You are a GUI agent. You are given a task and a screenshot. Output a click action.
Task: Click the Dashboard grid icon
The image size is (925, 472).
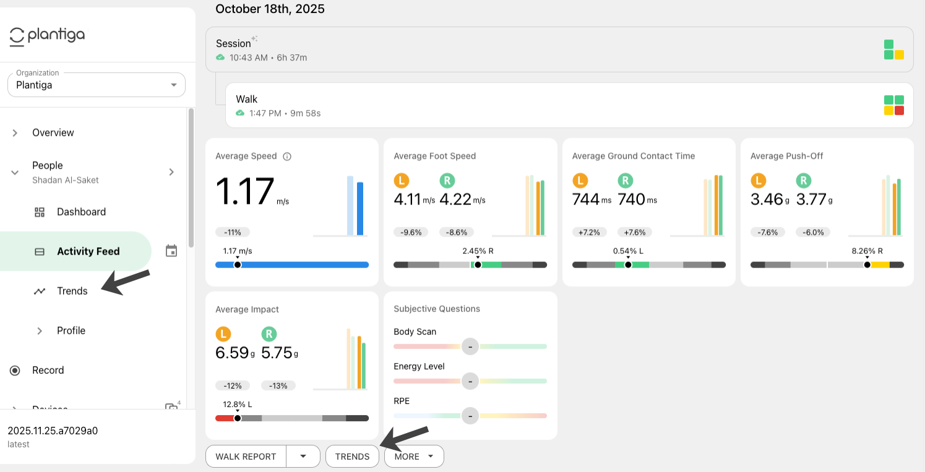tap(40, 212)
